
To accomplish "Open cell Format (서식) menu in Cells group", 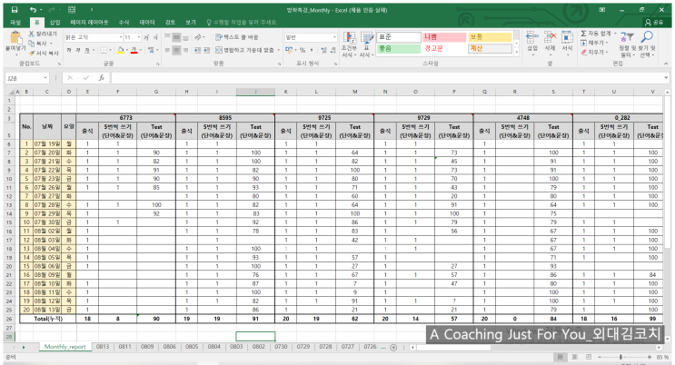I will point(567,42).
